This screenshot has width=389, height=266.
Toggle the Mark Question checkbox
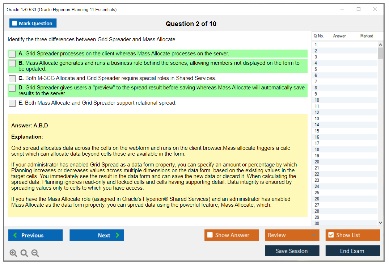[x=15, y=24]
